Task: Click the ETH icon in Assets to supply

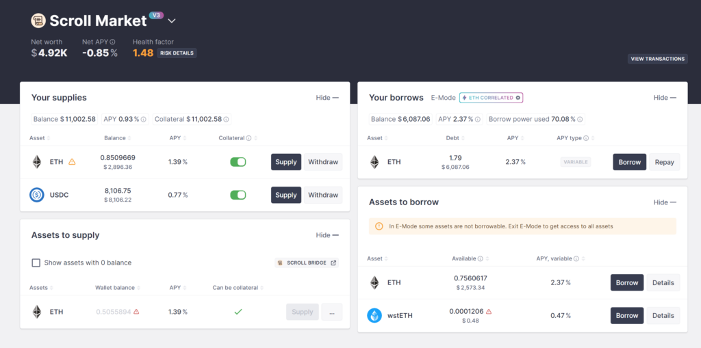Action: [37, 312]
